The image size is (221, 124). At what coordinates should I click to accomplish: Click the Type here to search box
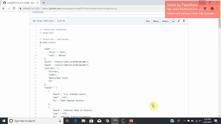point(36,121)
